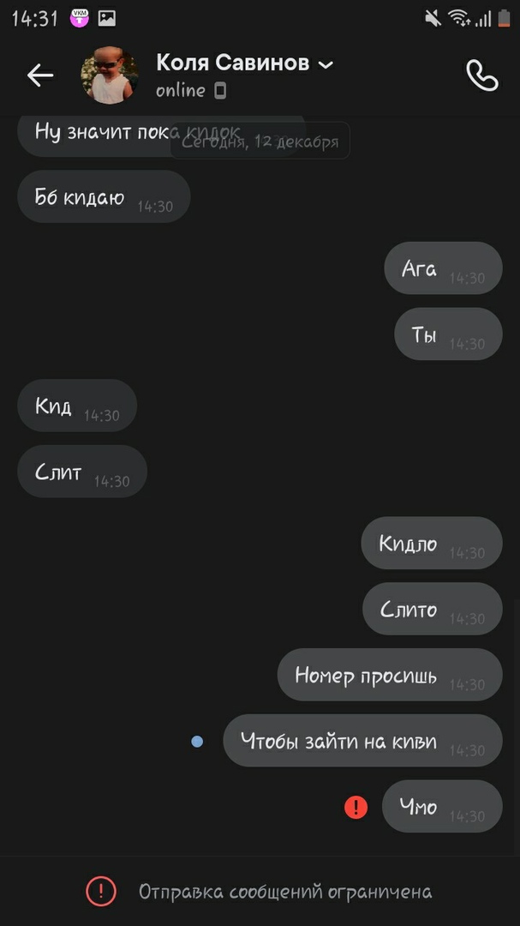Tap the Кидло message bubble

(432, 543)
